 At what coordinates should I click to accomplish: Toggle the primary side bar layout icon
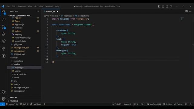159,6
